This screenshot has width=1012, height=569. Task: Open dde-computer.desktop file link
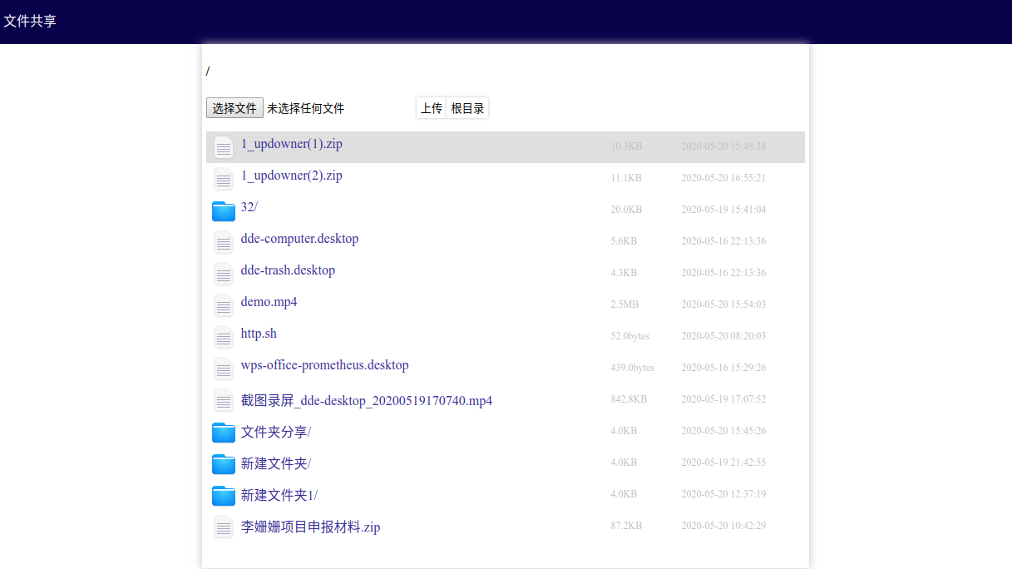coord(299,239)
